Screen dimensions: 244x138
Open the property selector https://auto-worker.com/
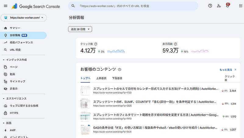(x=24, y=18)
